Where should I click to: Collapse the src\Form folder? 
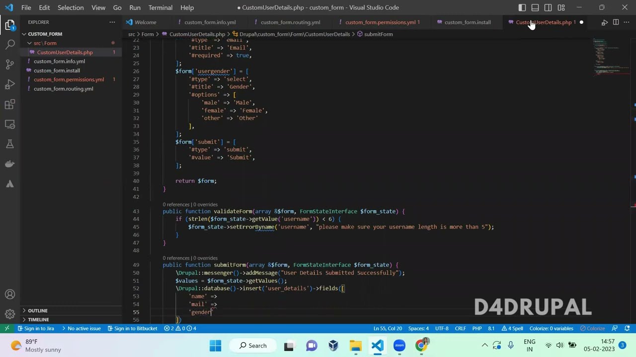point(45,43)
